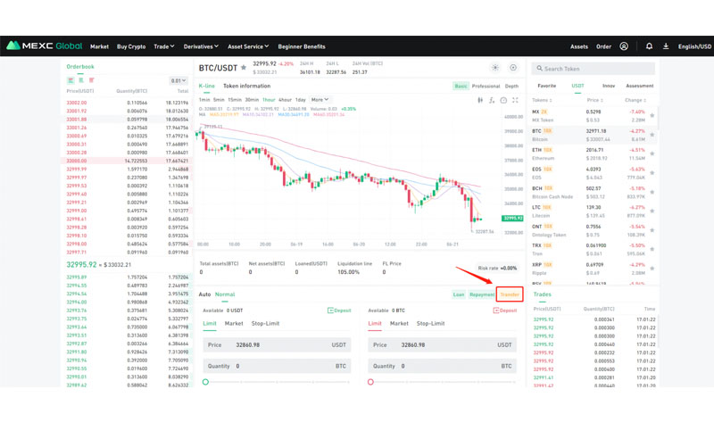Select the Innov tokens tab

click(609, 86)
